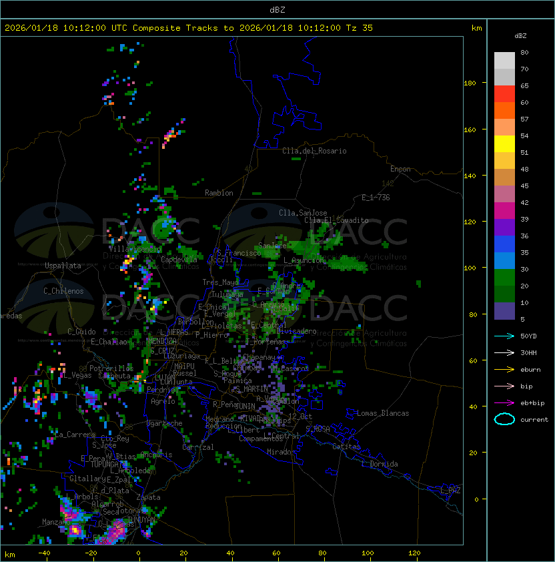
Task: Click the magenta 39-42 dBZ color swatch
Action: (504, 211)
